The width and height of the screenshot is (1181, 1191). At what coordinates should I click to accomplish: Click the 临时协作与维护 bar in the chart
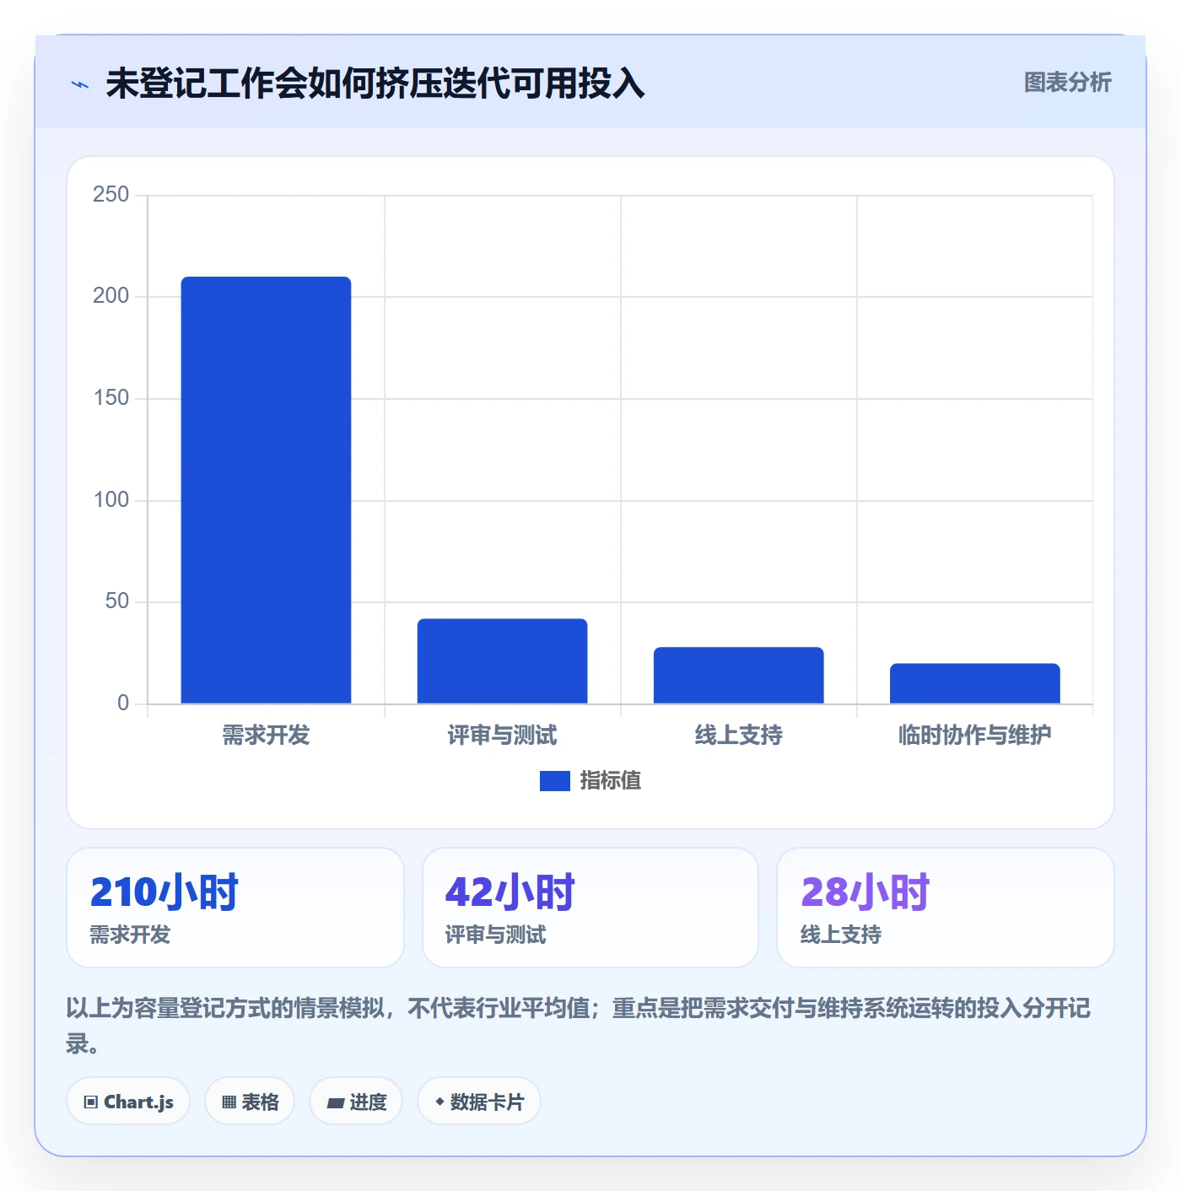pos(974,683)
